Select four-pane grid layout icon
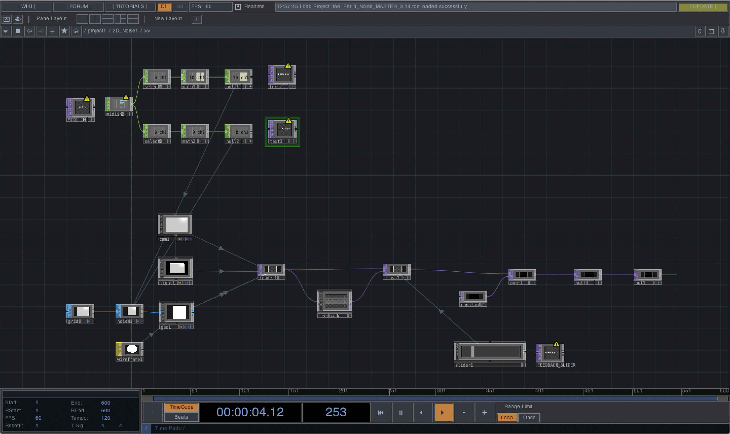The image size is (730, 434). pos(133,19)
